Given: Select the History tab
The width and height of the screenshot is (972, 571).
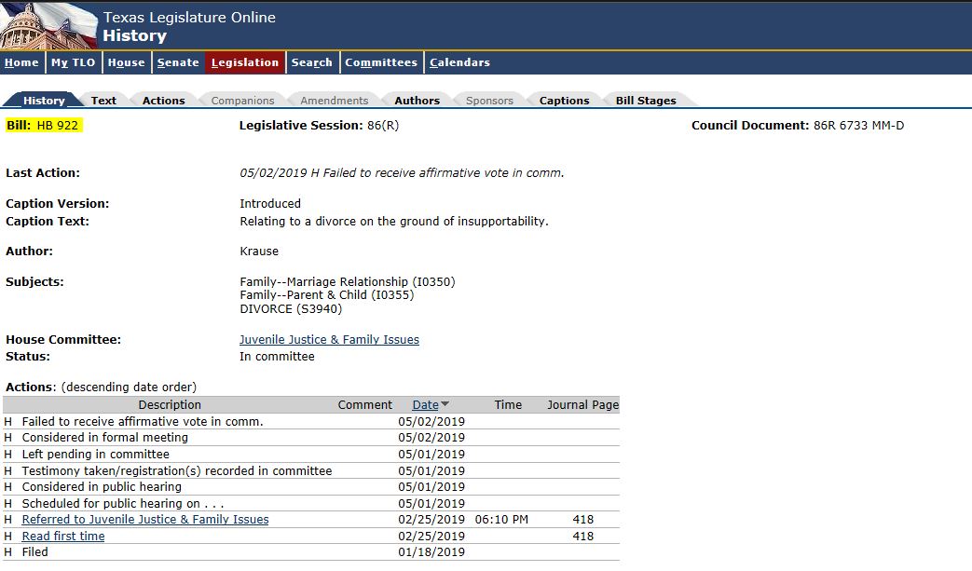Looking at the screenshot, I should (44, 101).
